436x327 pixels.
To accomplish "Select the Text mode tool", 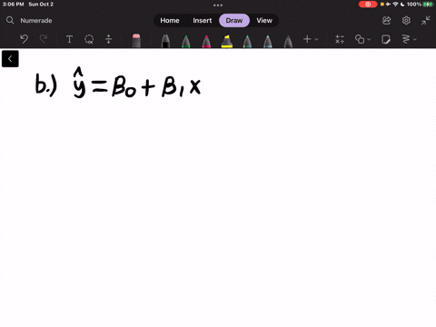I will click(x=69, y=39).
